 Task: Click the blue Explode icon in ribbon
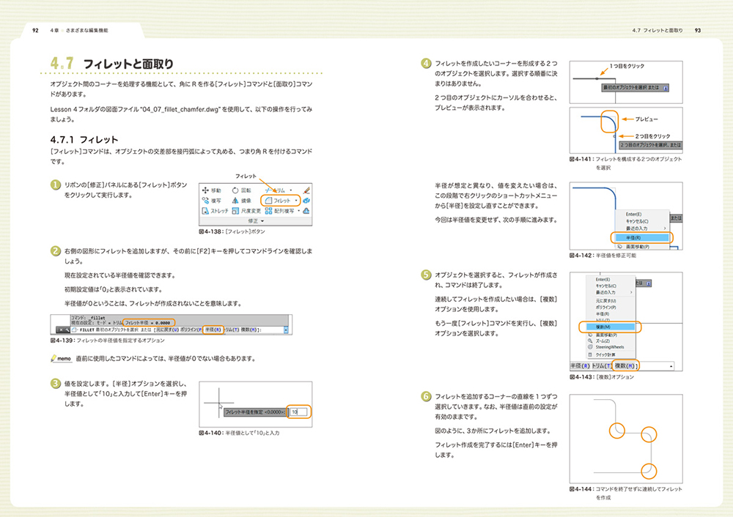click(x=306, y=201)
